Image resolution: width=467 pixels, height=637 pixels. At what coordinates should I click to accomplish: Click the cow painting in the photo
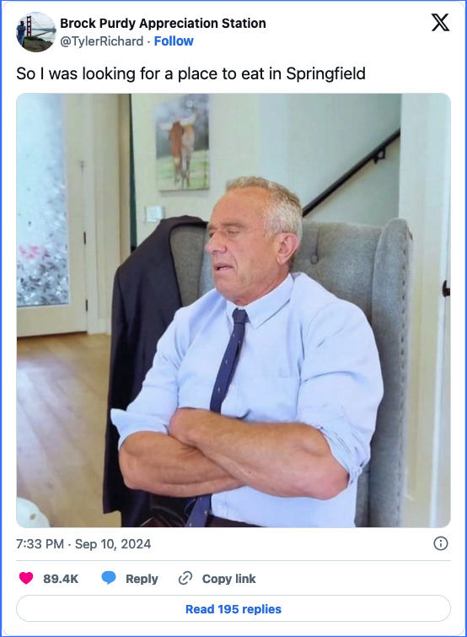(182, 142)
